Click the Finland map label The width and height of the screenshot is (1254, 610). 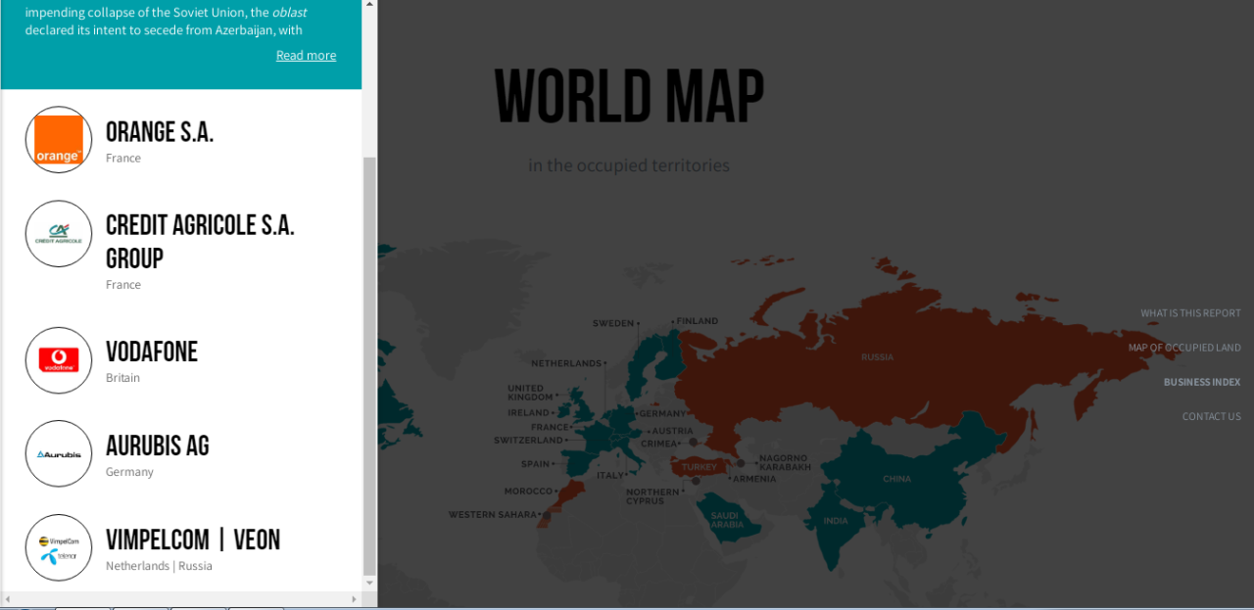698,321
